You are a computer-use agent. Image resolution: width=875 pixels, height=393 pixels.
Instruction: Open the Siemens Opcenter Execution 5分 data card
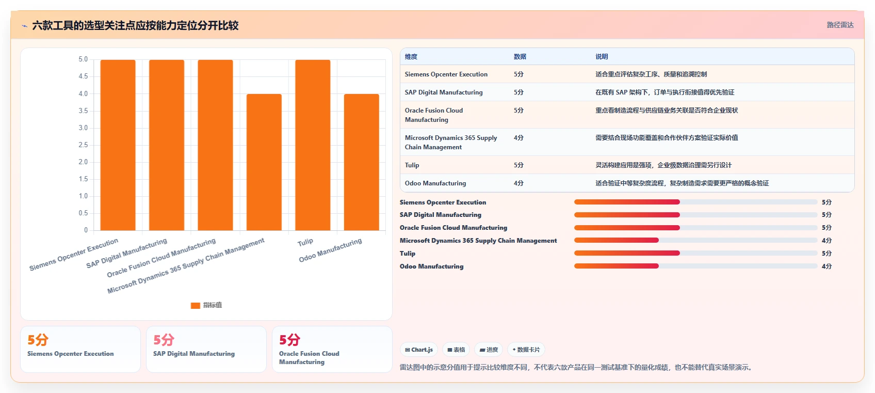pos(80,349)
